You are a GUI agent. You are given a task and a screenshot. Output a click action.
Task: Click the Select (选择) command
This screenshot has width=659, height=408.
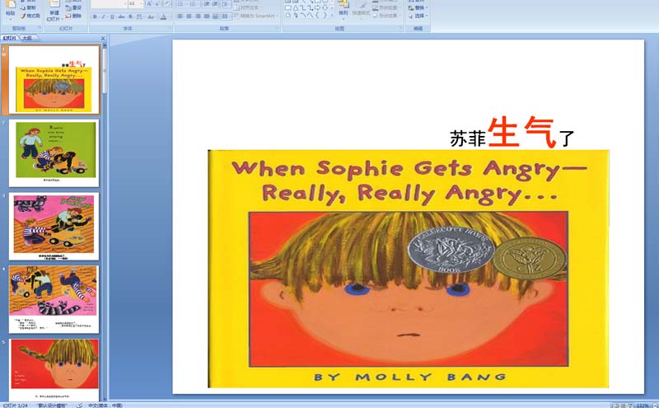point(418,16)
